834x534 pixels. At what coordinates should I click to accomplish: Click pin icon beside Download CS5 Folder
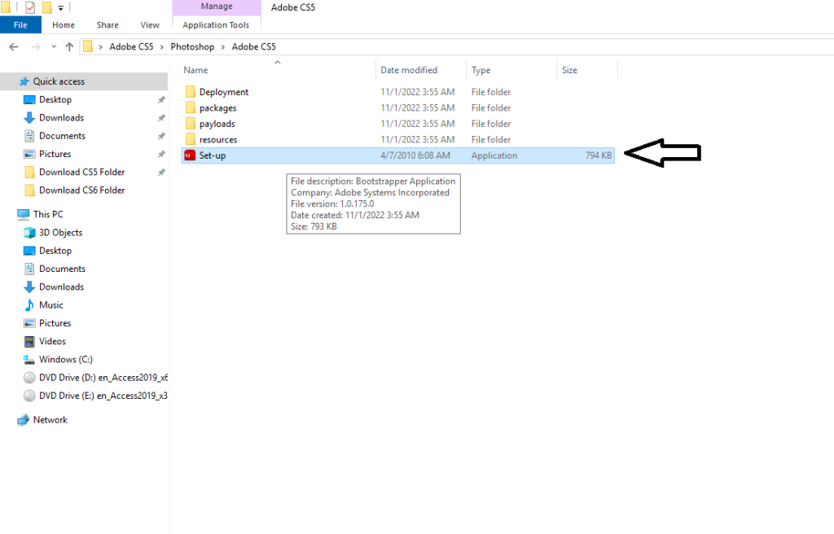(161, 173)
